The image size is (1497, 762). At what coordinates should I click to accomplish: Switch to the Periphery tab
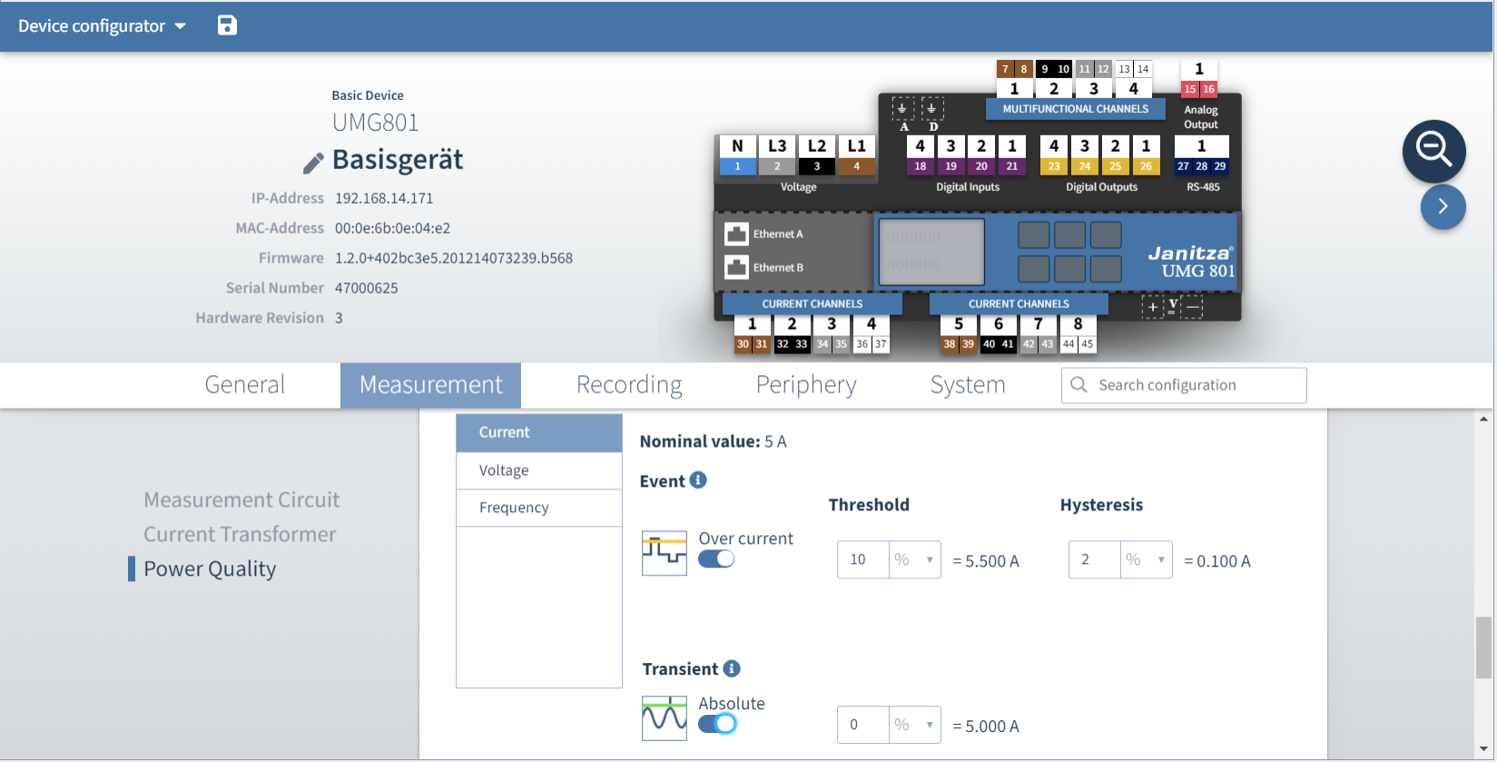(x=806, y=385)
